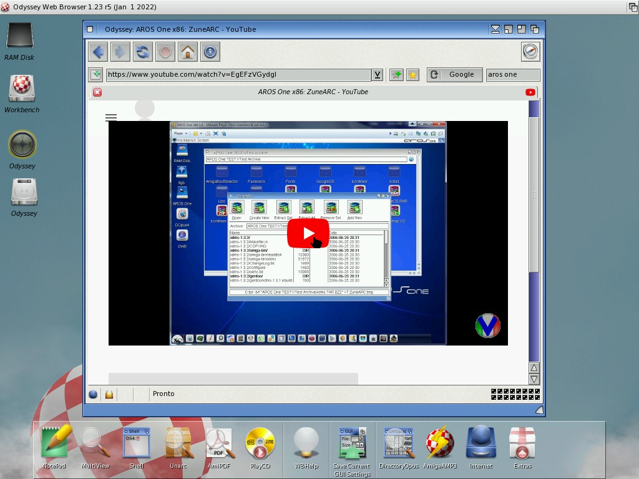Open bookmarks with the yellow star icon
The image size is (639, 479).
click(x=413, y=75)
